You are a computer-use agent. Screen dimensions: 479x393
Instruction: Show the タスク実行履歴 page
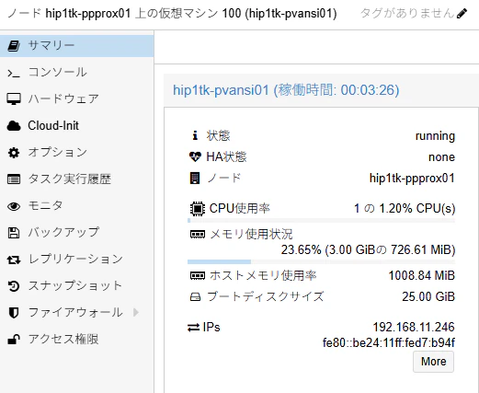coord(76,179)
